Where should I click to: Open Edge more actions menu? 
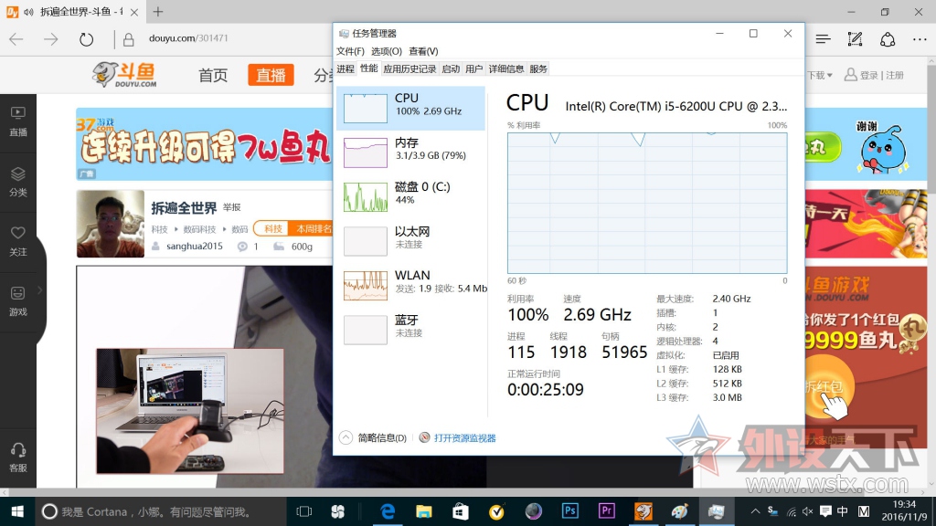920,39
